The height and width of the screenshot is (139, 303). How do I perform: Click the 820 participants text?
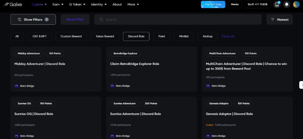(24, 75)
